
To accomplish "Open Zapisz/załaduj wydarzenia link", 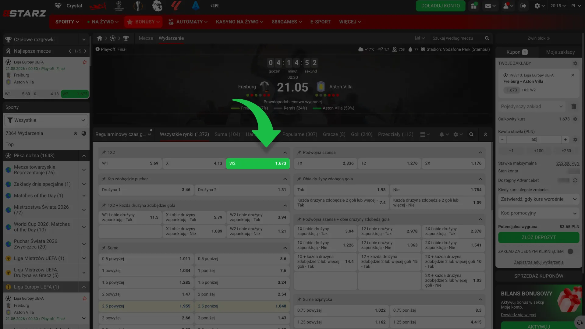I will pos(539,262).
